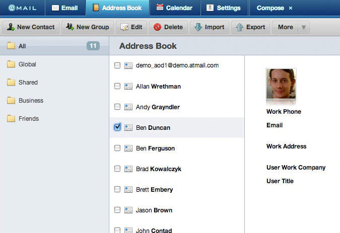Click the More button
The width and height of the screenshot is (340, 233).
coord(286,27)
